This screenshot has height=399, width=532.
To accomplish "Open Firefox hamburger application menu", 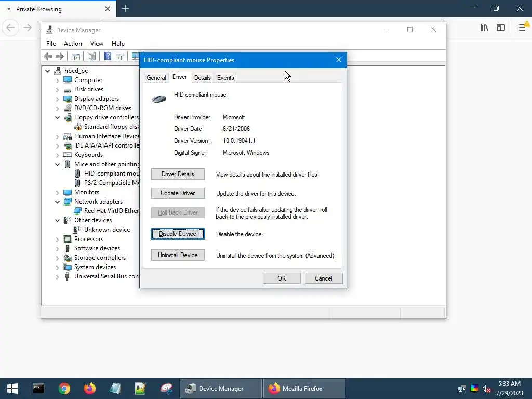I will [x=523, y=28].
